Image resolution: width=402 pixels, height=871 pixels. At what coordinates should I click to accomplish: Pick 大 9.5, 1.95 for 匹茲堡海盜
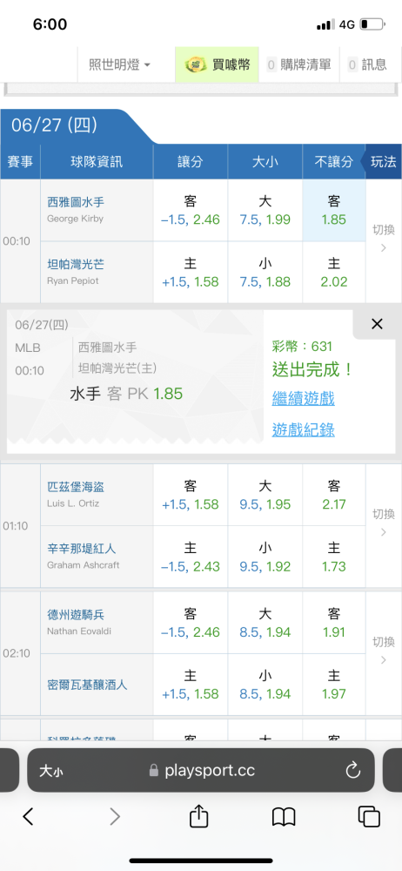265,496
